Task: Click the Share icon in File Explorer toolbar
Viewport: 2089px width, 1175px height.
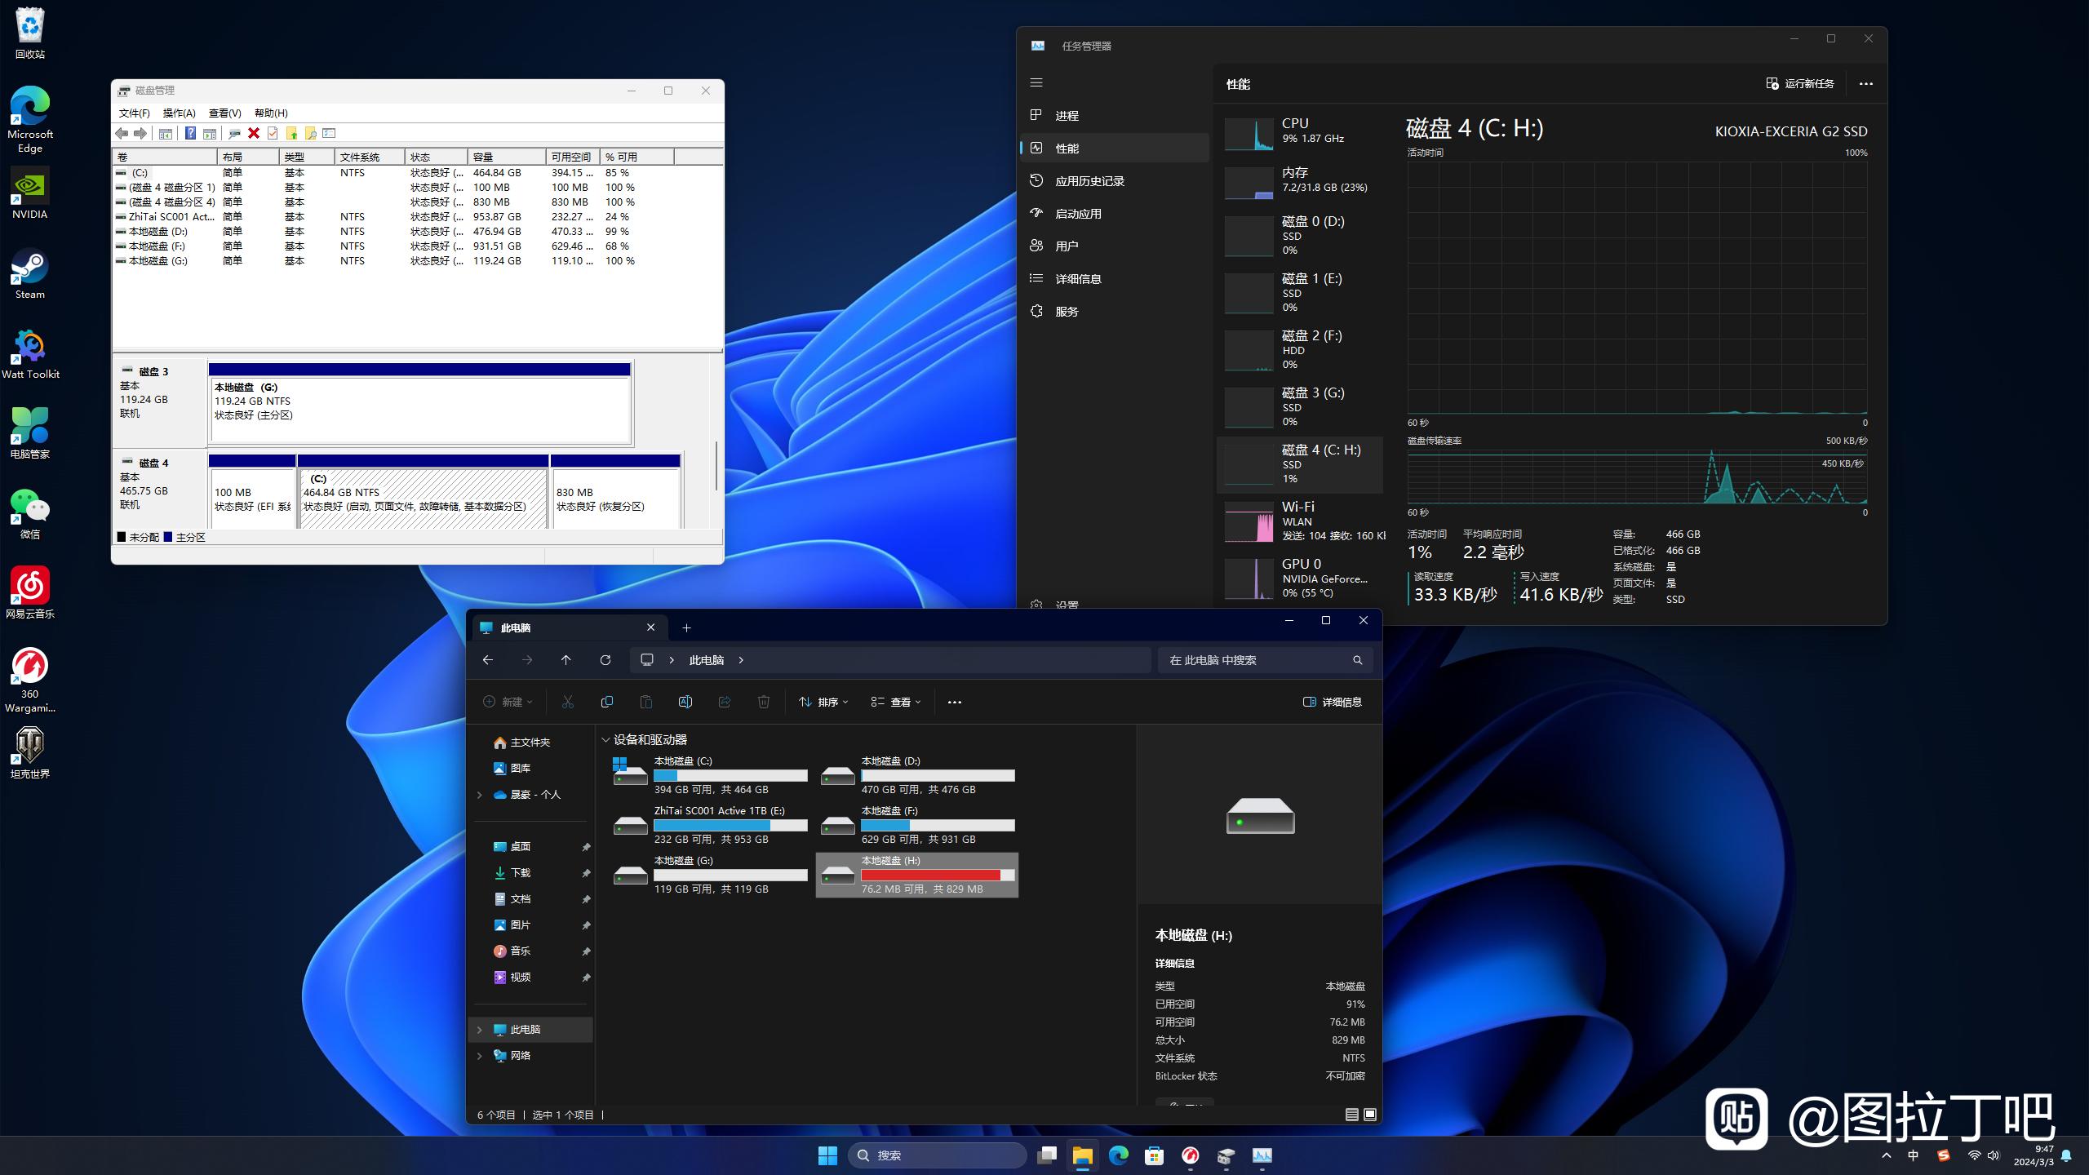Action: (725, 702)
